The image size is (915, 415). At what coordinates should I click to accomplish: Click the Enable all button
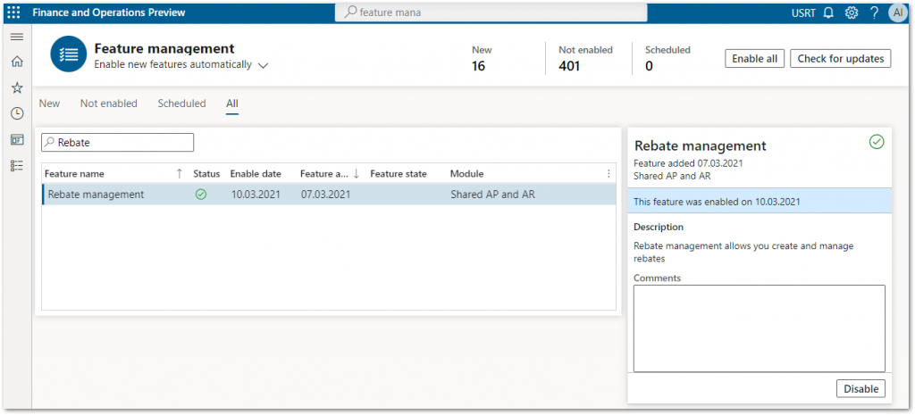[754, 58]
